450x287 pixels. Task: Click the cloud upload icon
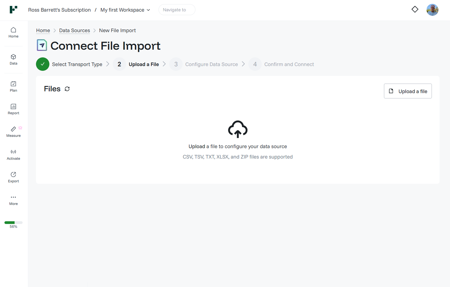238,129
